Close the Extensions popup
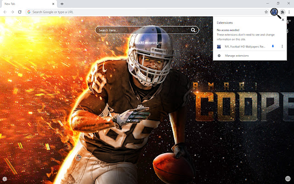Image resolution: width=294 pixels, height=184 pixels. [x=283, y=20]
